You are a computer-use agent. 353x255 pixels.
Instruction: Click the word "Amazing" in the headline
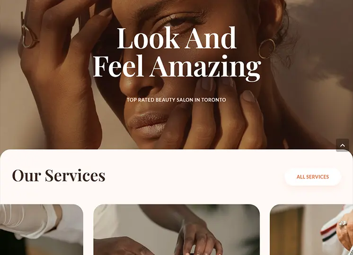pos(205,67)
